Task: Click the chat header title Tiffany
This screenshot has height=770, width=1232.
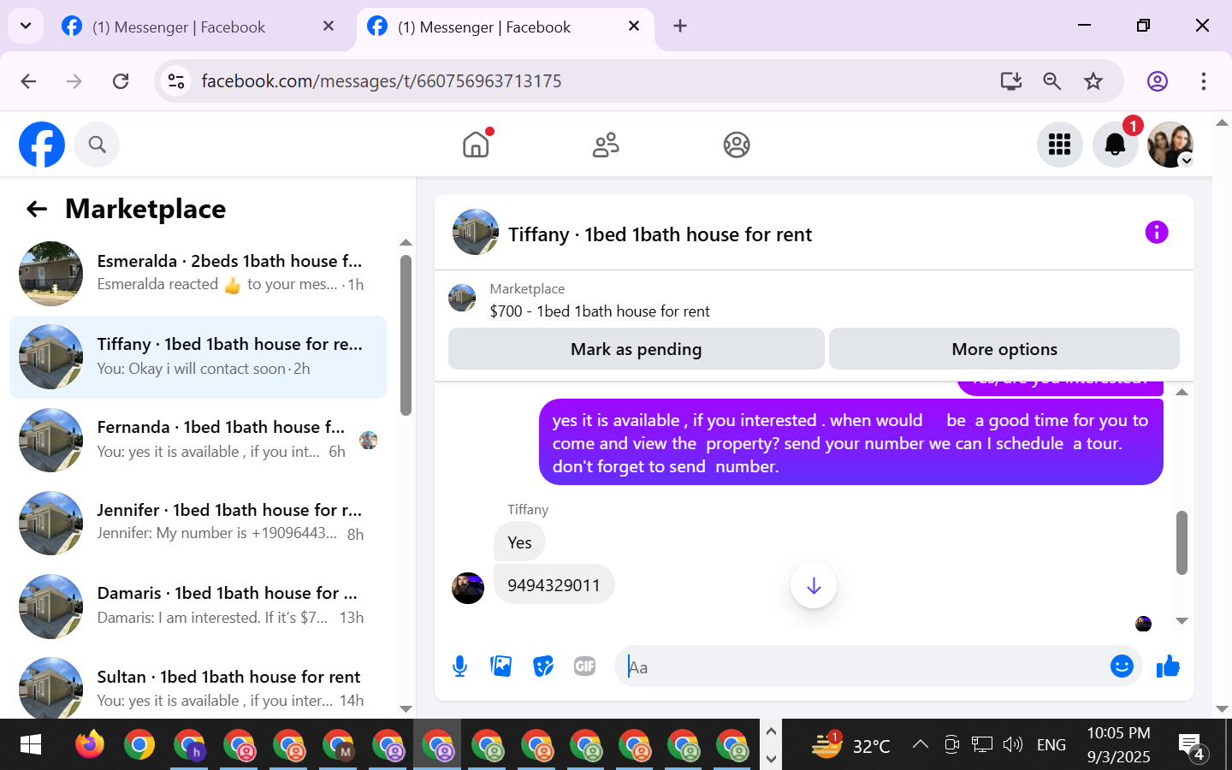Action: [660, 234]
